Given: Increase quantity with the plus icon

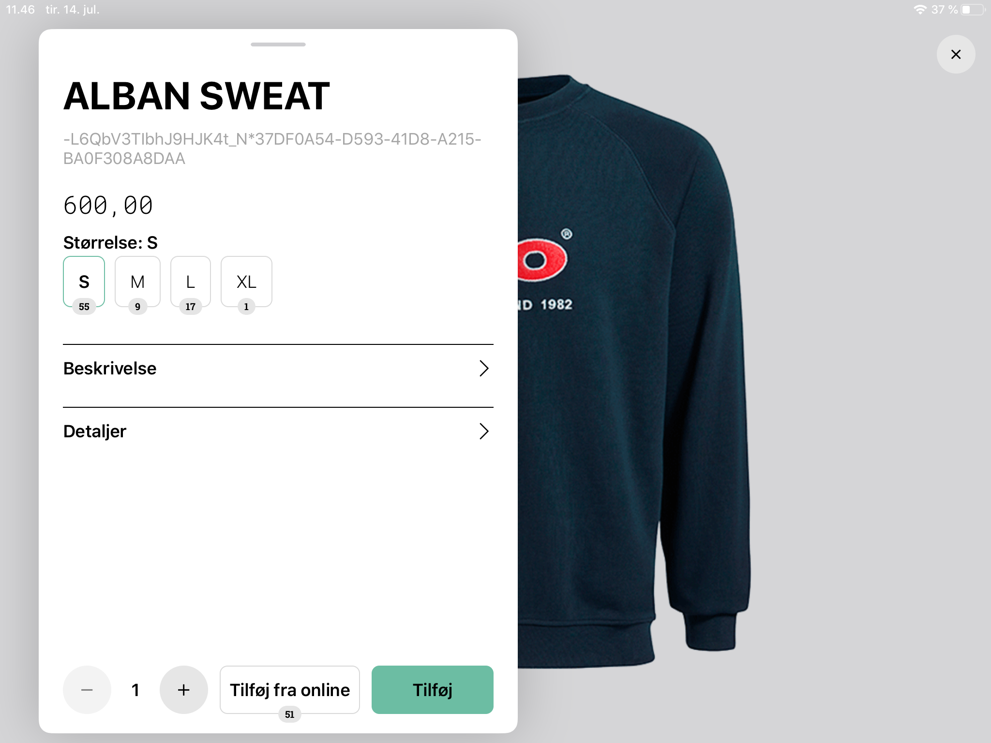Looking at the screenshot, I should 184,690.
